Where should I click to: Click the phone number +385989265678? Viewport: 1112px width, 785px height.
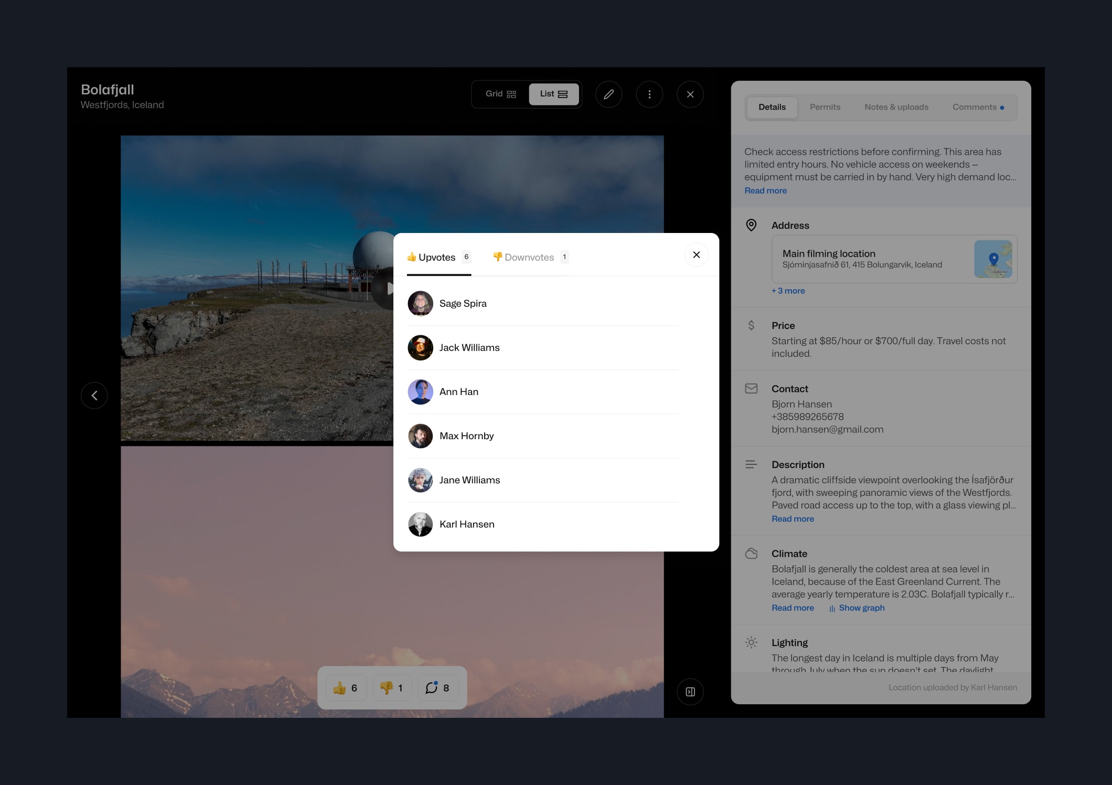click(808, 417)
